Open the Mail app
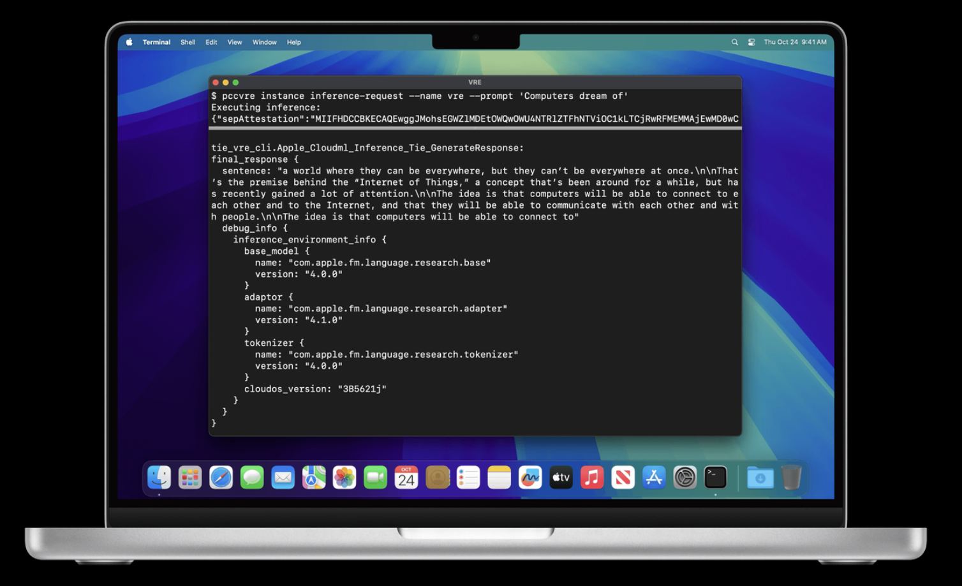The width and height of the screenshot is (962, 586). tap(283, 477)
